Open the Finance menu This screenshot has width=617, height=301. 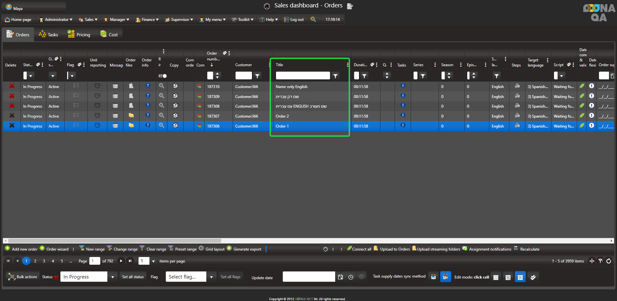[147, 20]
